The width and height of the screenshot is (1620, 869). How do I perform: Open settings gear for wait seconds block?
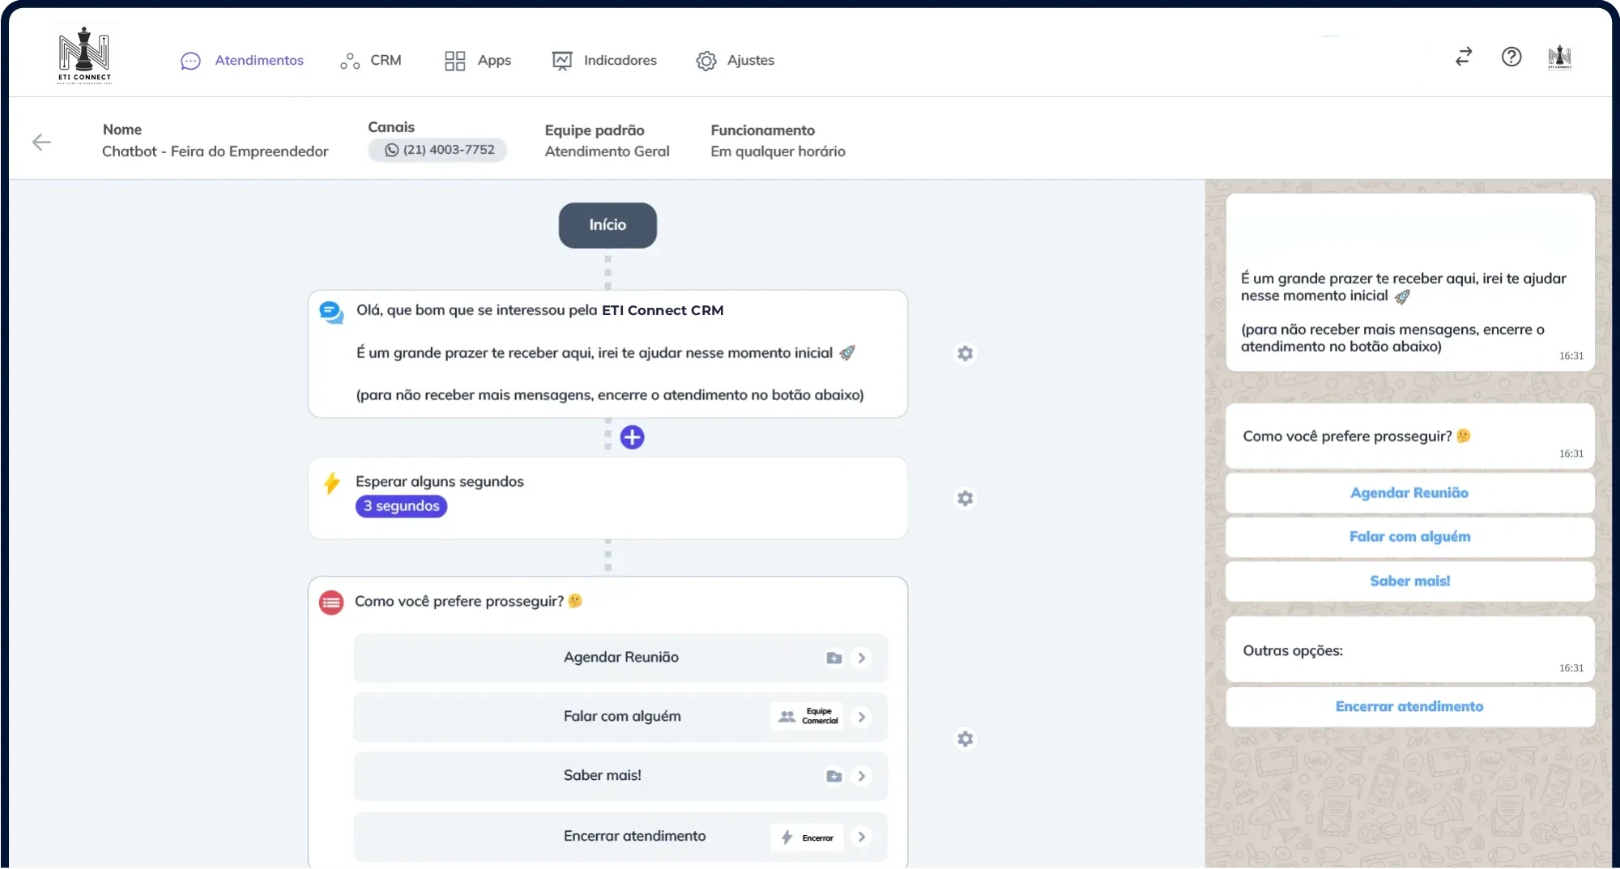tap(965, 498)
